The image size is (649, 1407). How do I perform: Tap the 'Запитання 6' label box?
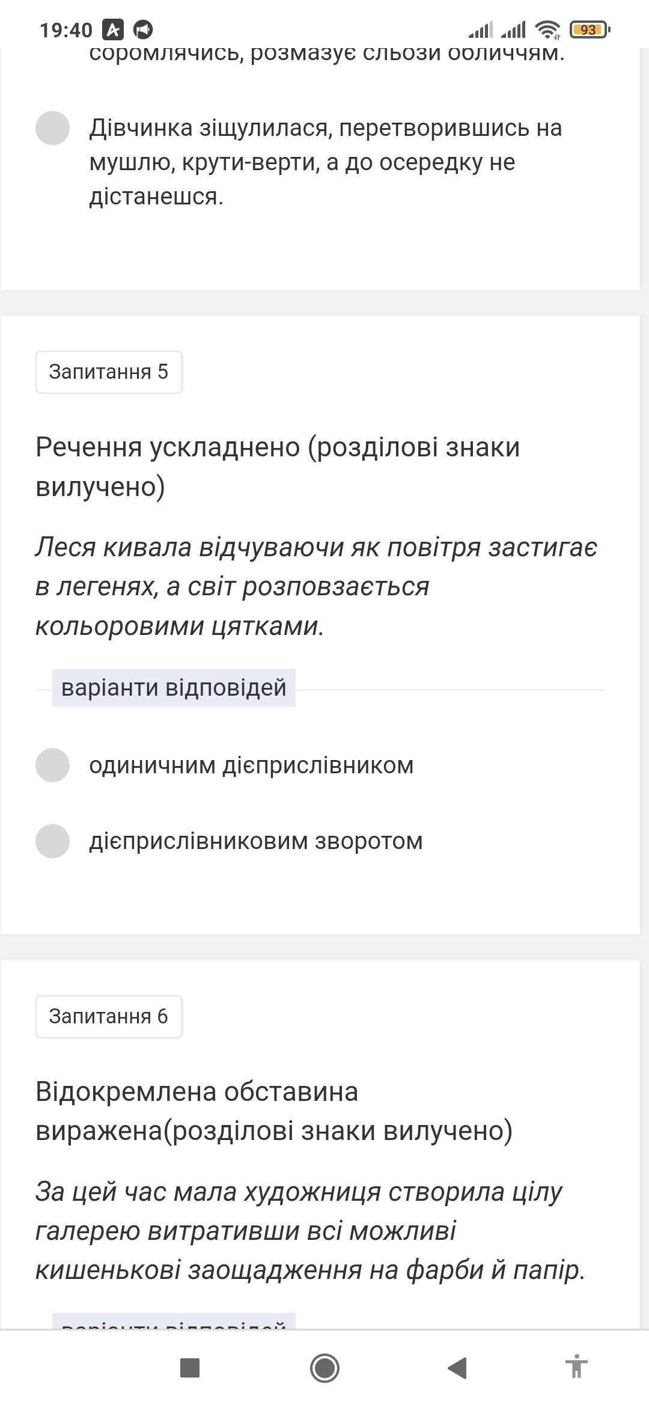pyautogui.click(x=109, y=1017)
